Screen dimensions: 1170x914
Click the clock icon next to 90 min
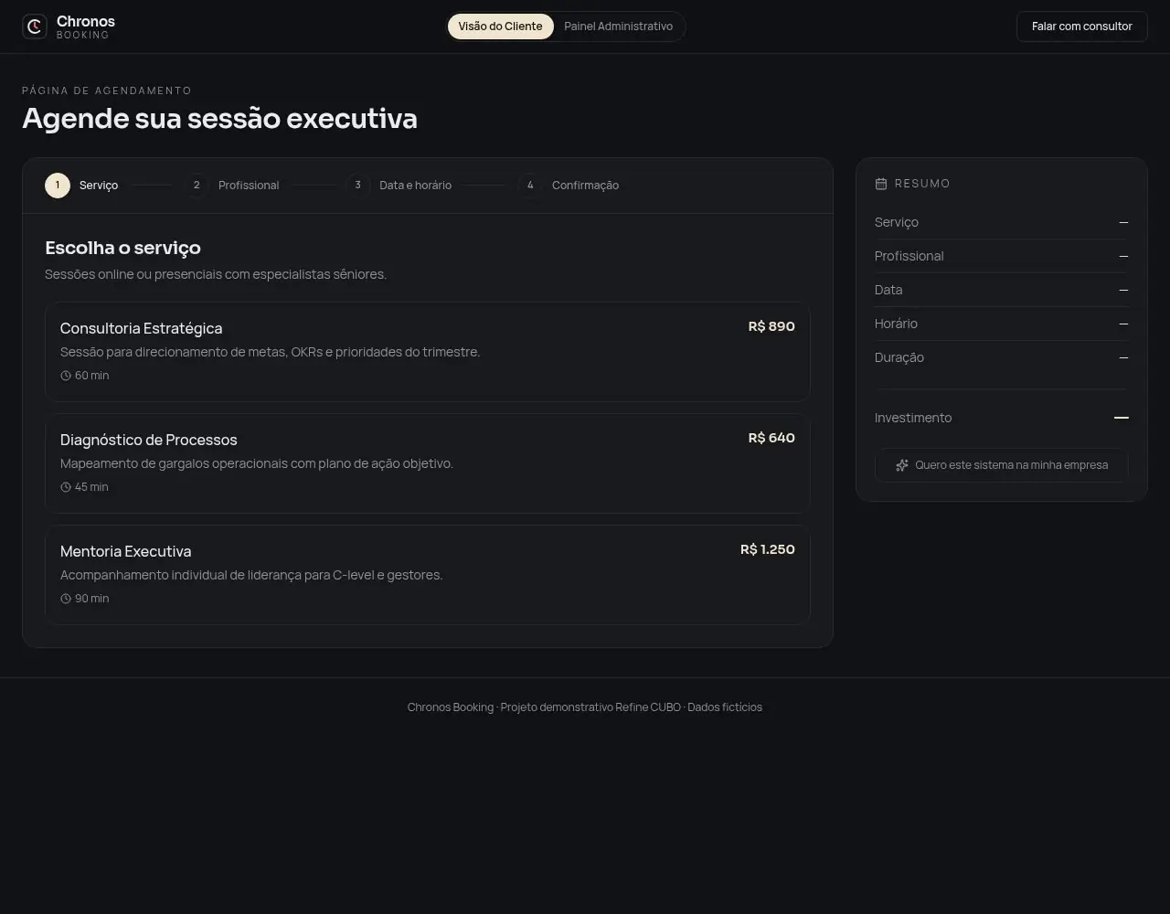pyautogui.click(x=66, y=599)
